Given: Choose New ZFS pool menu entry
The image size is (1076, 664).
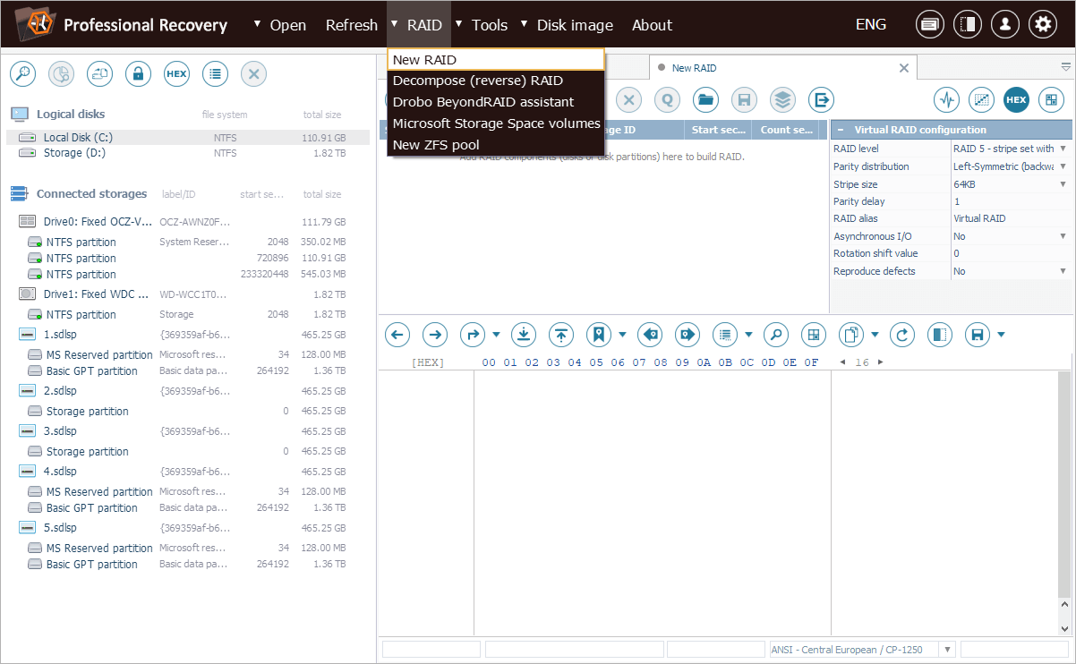Looking at the screenshot, I should point(496,145).
